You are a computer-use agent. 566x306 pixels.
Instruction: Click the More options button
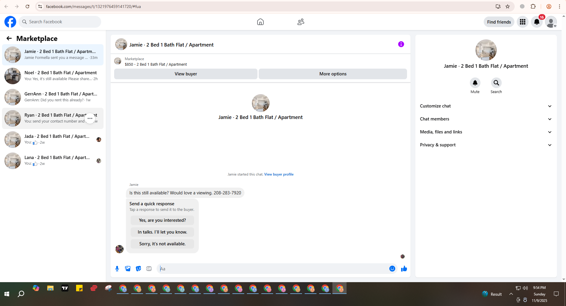pos(333,74)
